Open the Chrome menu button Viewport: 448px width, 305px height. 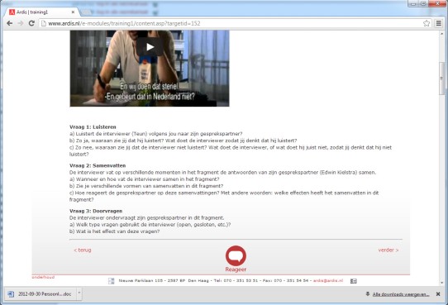439,23
